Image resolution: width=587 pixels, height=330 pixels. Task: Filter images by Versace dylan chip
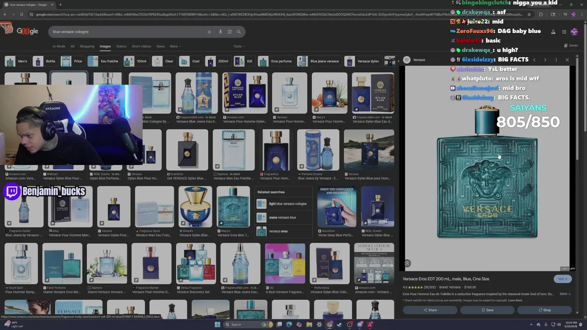coord(363,61)
